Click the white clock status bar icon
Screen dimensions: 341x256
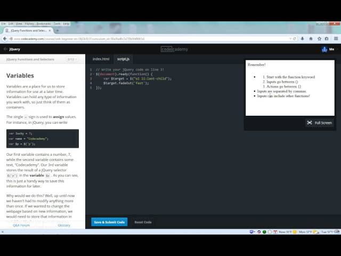pyautogui.click(x=270, y=232)
